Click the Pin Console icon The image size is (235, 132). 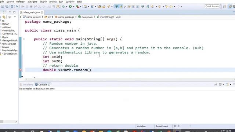point(216,85)
